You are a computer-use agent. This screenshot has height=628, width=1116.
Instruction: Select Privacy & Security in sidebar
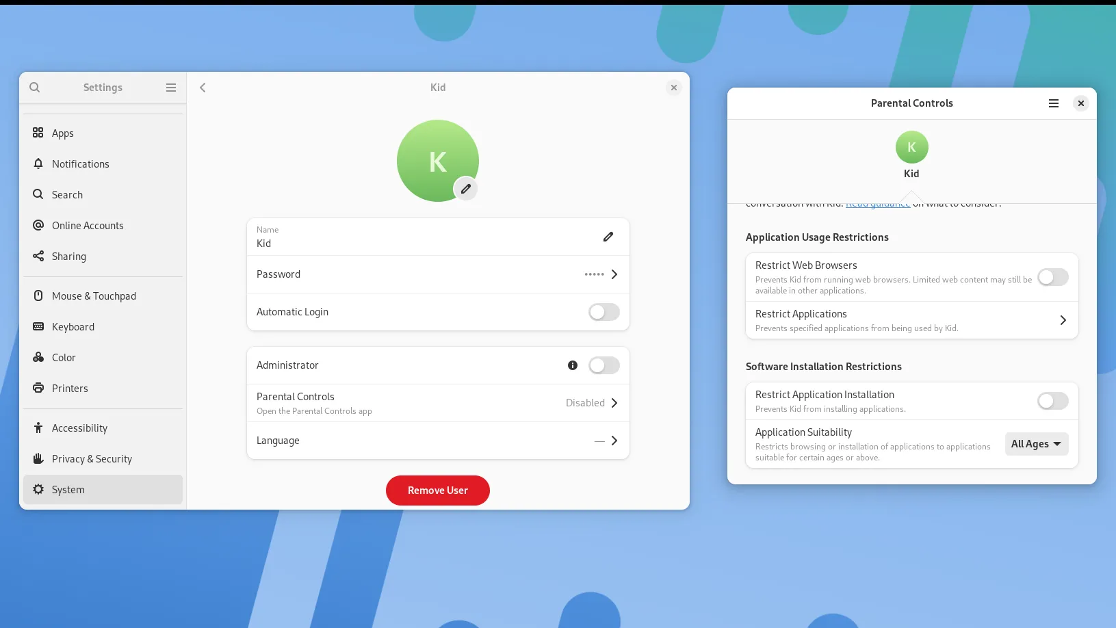click(103, 458)
